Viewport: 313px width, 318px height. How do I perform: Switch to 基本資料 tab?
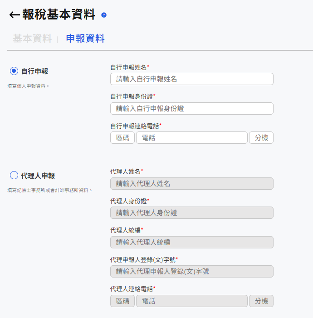[32, 39]
